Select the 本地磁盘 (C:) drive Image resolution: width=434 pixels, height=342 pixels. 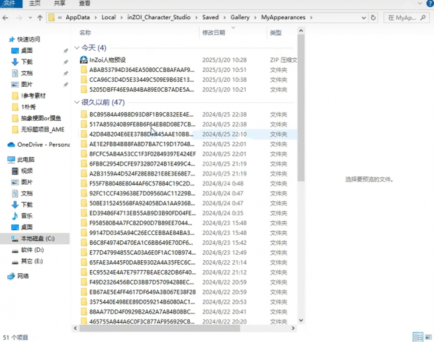point(37,239)
